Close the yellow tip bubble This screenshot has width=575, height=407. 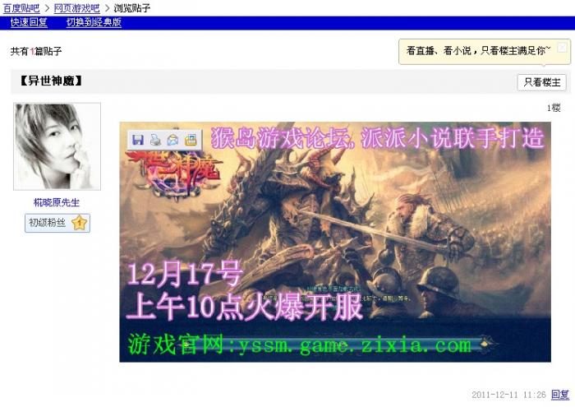[x=561, y=47]
